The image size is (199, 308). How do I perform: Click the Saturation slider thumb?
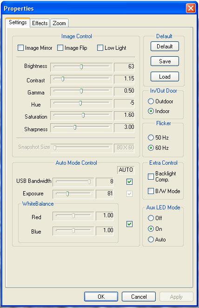[x=83, y=115]
